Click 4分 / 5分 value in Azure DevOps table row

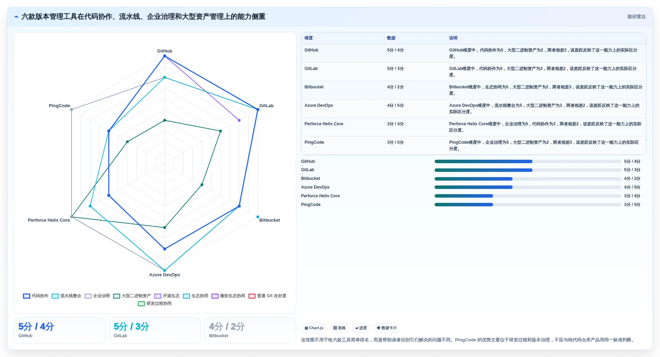tap(395, 105)
